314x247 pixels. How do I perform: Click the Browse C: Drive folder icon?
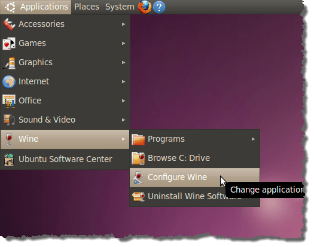(x=138, y=158)
